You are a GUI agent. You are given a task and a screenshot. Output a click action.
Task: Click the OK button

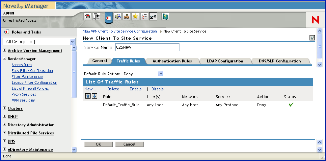coord(98,144)
